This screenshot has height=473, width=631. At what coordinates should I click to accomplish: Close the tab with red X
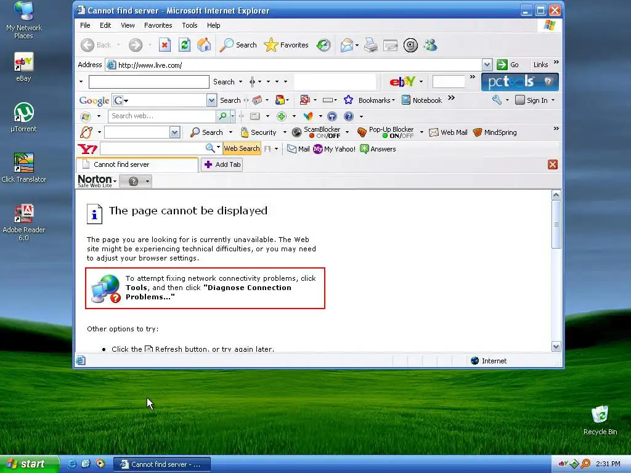click(x=553, y=164)
